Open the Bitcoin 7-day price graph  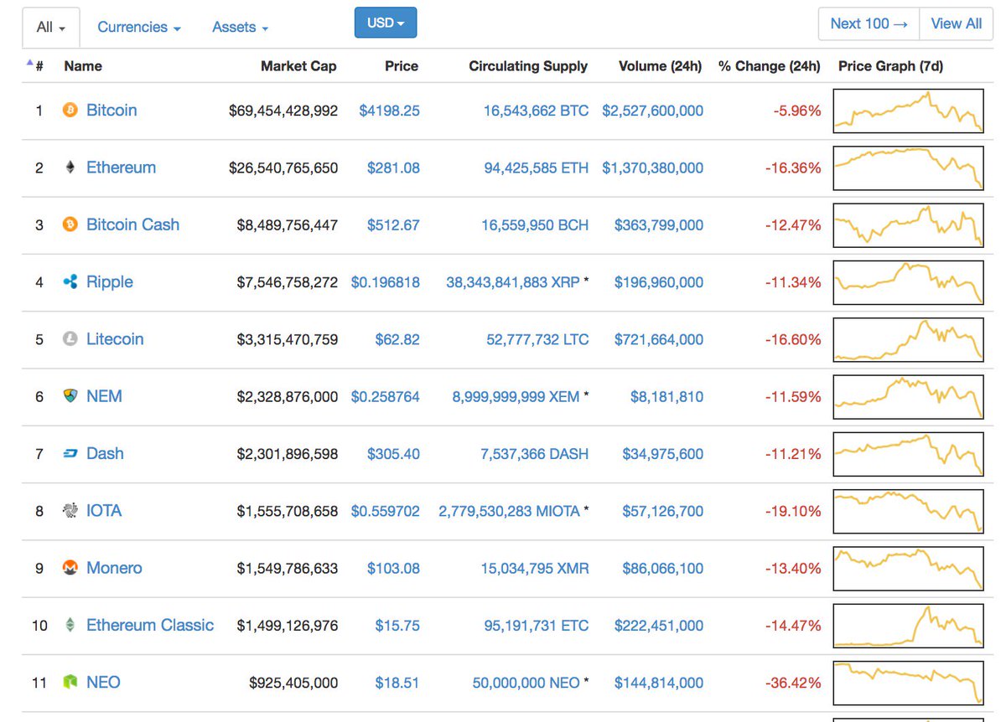(x=908, y=111)
